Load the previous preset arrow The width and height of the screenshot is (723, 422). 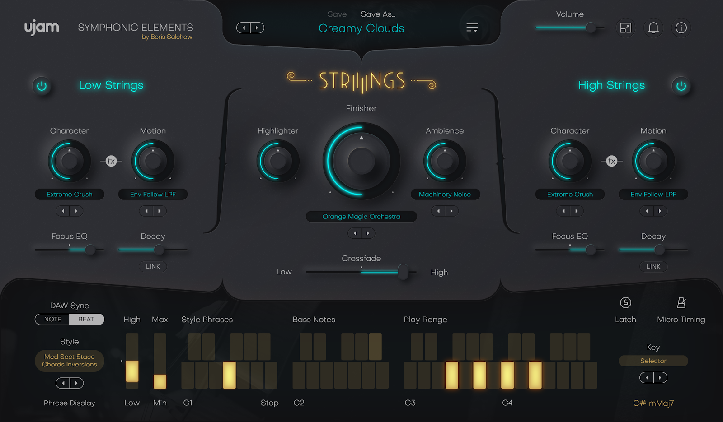(244, 28)
